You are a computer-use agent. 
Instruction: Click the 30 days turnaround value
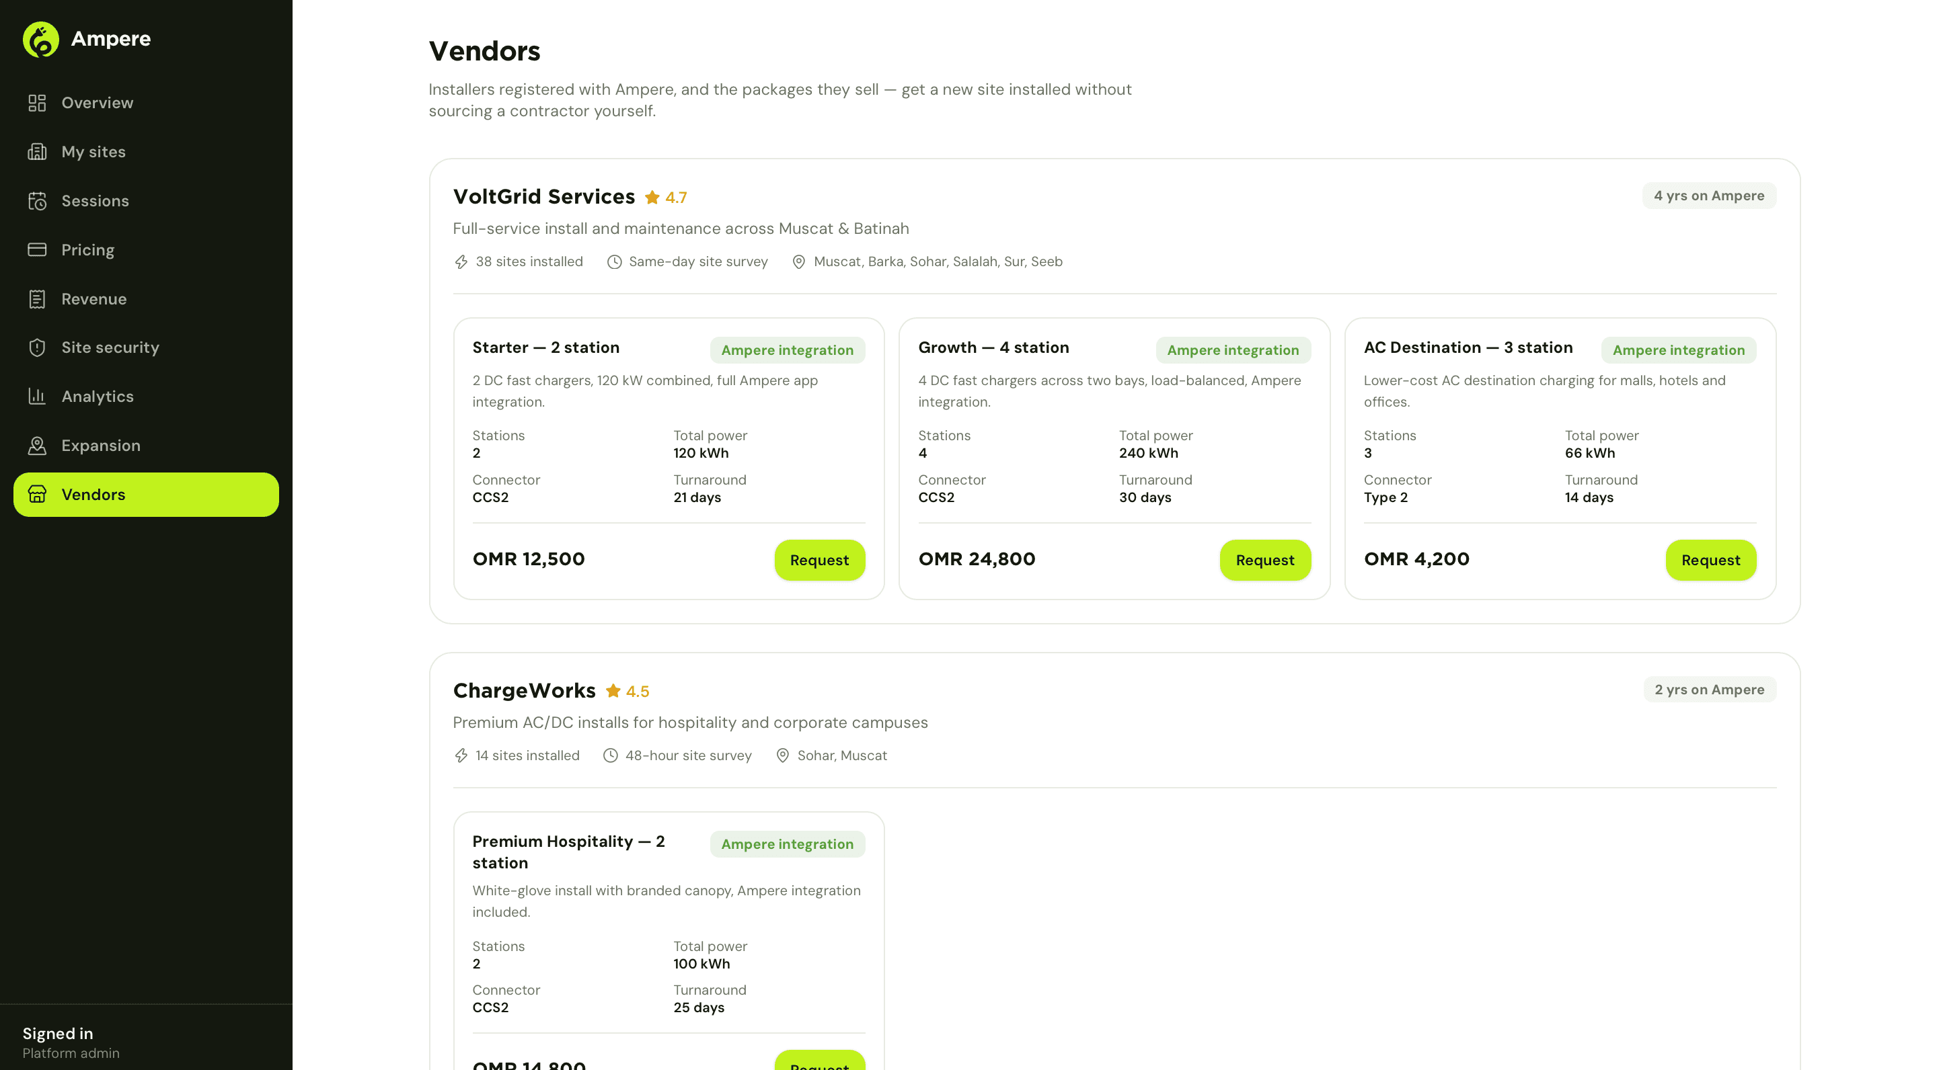pyautogui.click(x=1145, y=497)
